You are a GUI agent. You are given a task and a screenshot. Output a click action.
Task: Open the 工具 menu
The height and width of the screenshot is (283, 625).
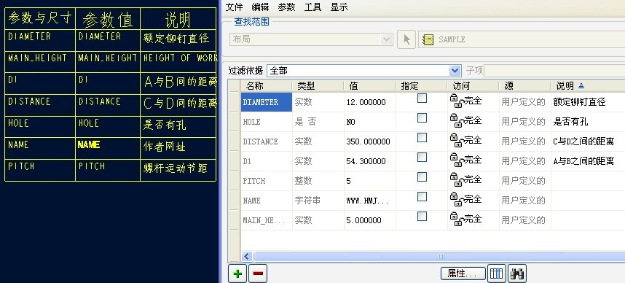point(313,7)
